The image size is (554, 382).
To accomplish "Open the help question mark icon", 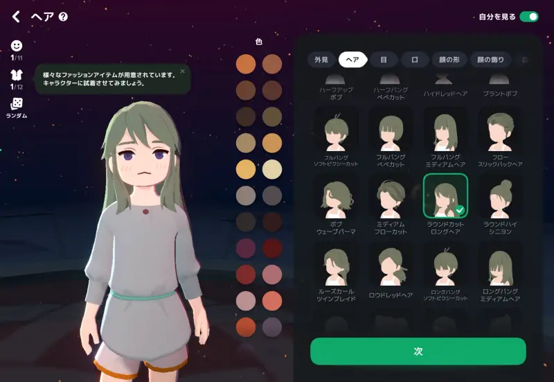I will [x=63, y=17].
